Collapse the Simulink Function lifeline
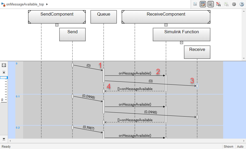246x149 pixels. (182, 43)
